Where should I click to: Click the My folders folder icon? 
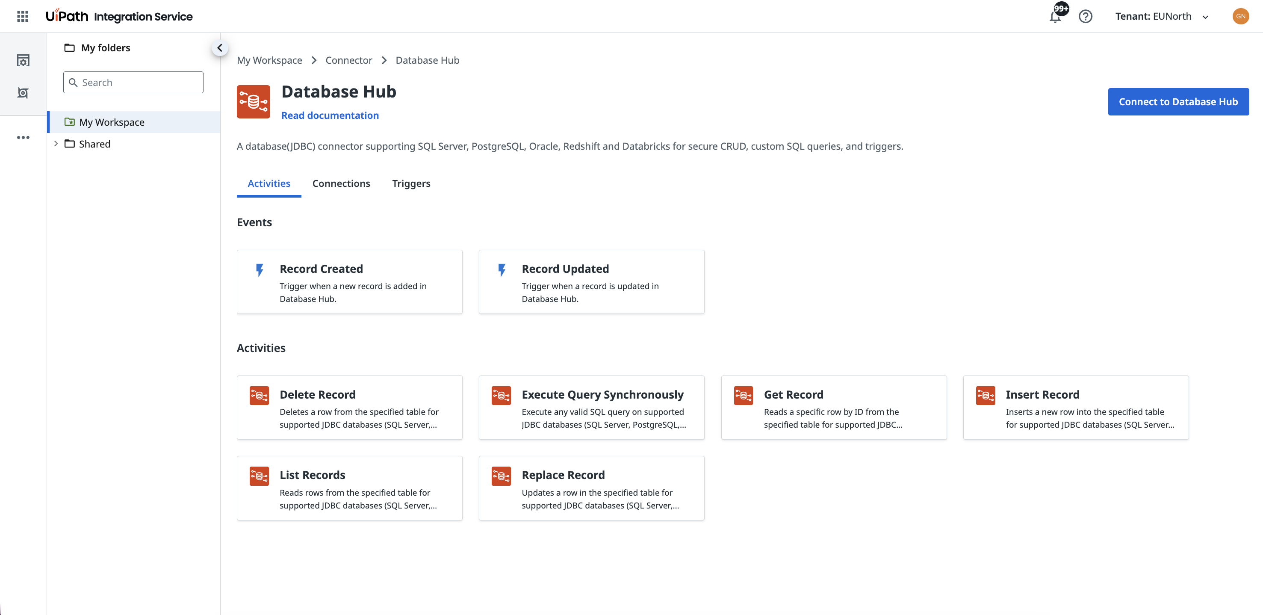[x=70, y=47]
